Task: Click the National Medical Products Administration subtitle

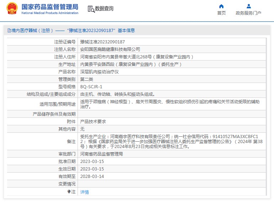Action: click(x=50, y=13)
